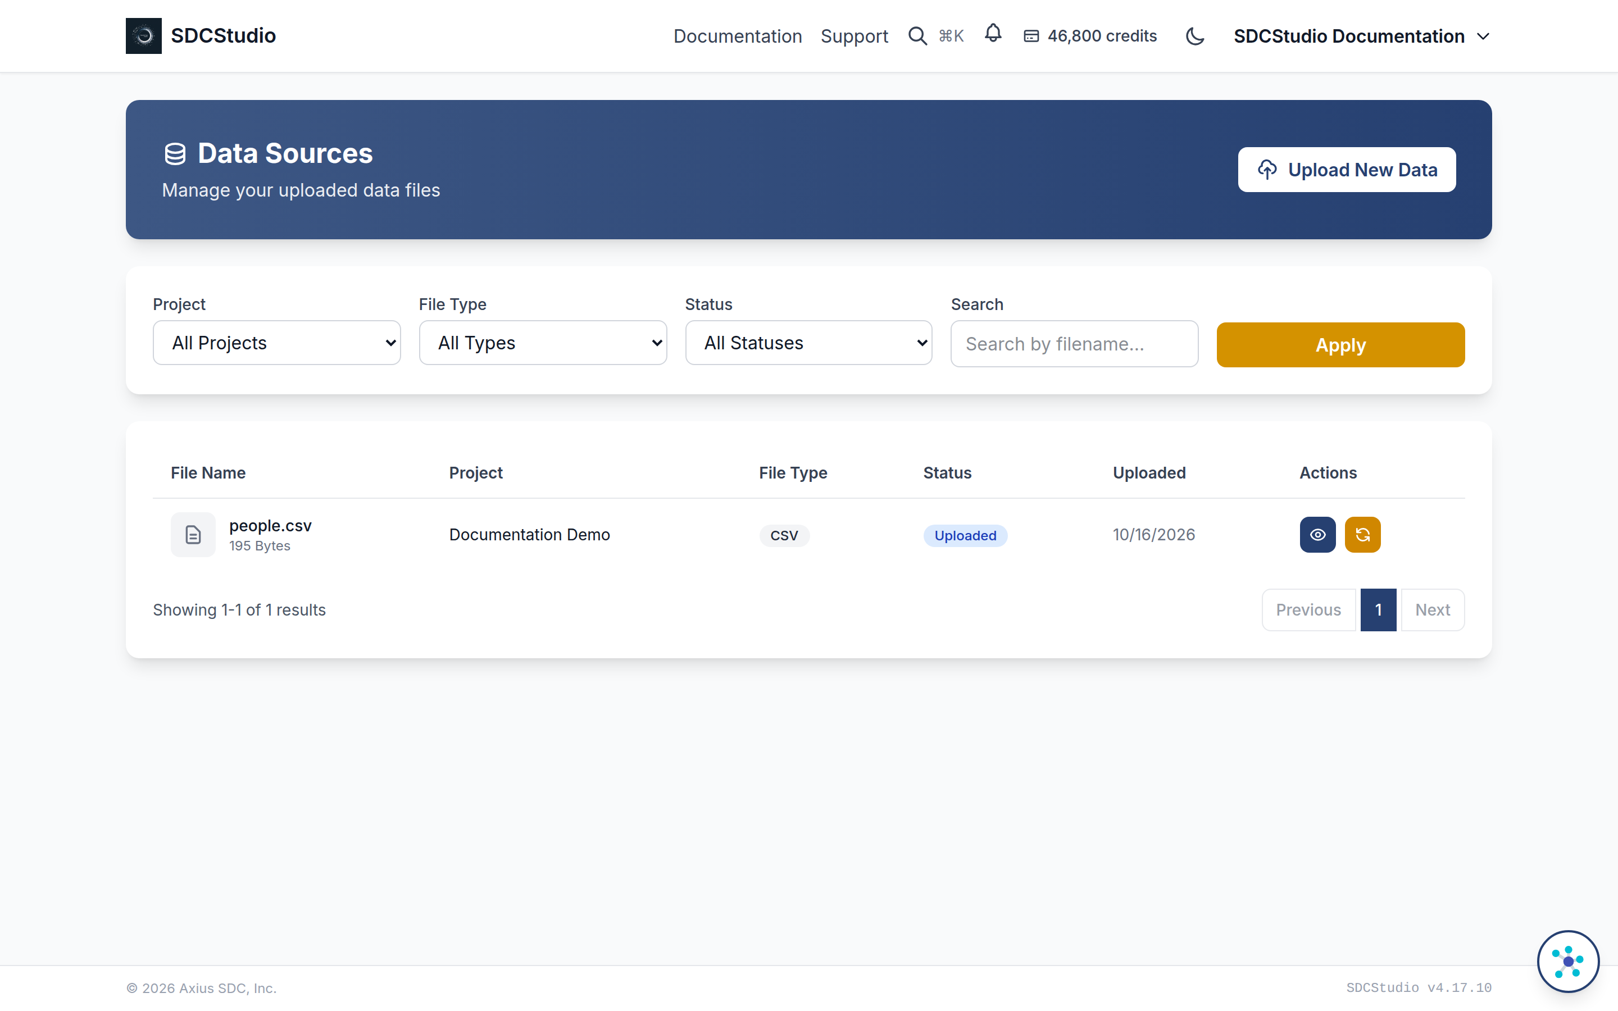
Task: Open notifications bell
Action: click(x=993, y=34)
